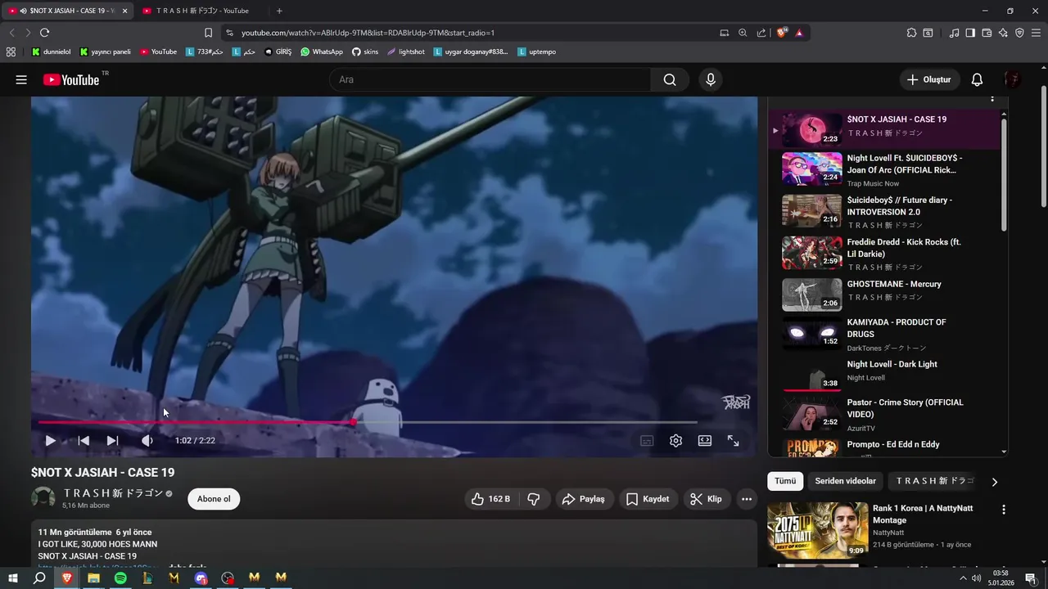Switch to the TRASH YouTube browser tab
This screenshot has height=589, width=1048.
(x=202, y=11)
